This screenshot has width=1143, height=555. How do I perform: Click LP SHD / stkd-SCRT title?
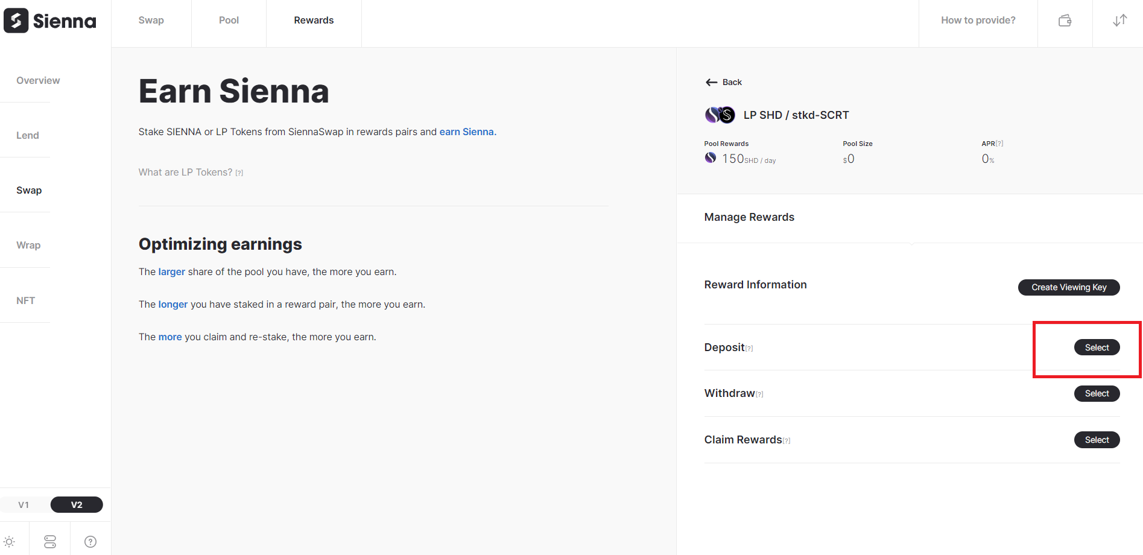coord(796,115)
